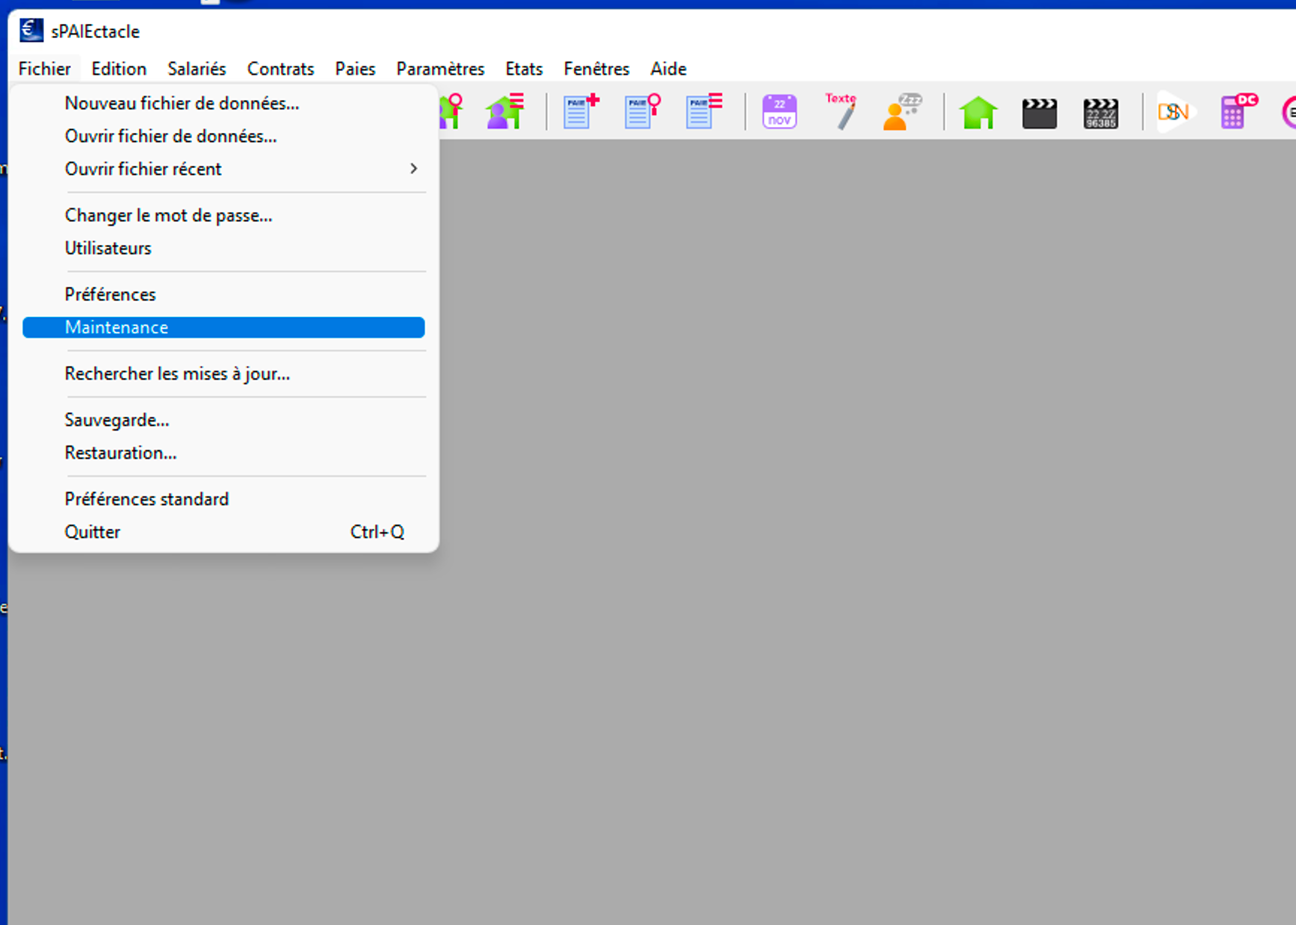
Task: Click the employee list icon with red lines
Action: click(504, 112)
